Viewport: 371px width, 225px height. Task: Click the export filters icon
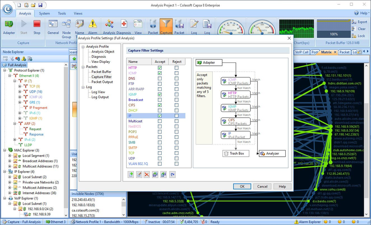click(163, 174)
